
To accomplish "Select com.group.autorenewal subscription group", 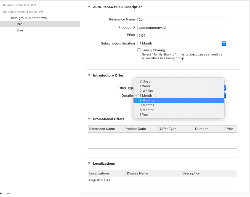I will pos(29,18).
